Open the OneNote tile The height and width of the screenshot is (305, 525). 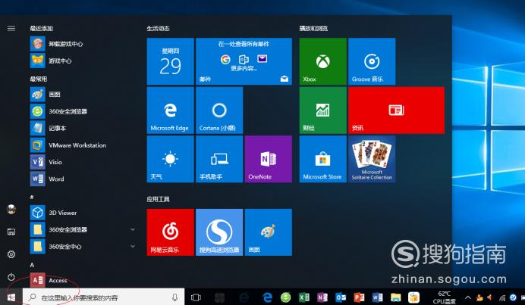pyautogui.click(x=269, y=159)
